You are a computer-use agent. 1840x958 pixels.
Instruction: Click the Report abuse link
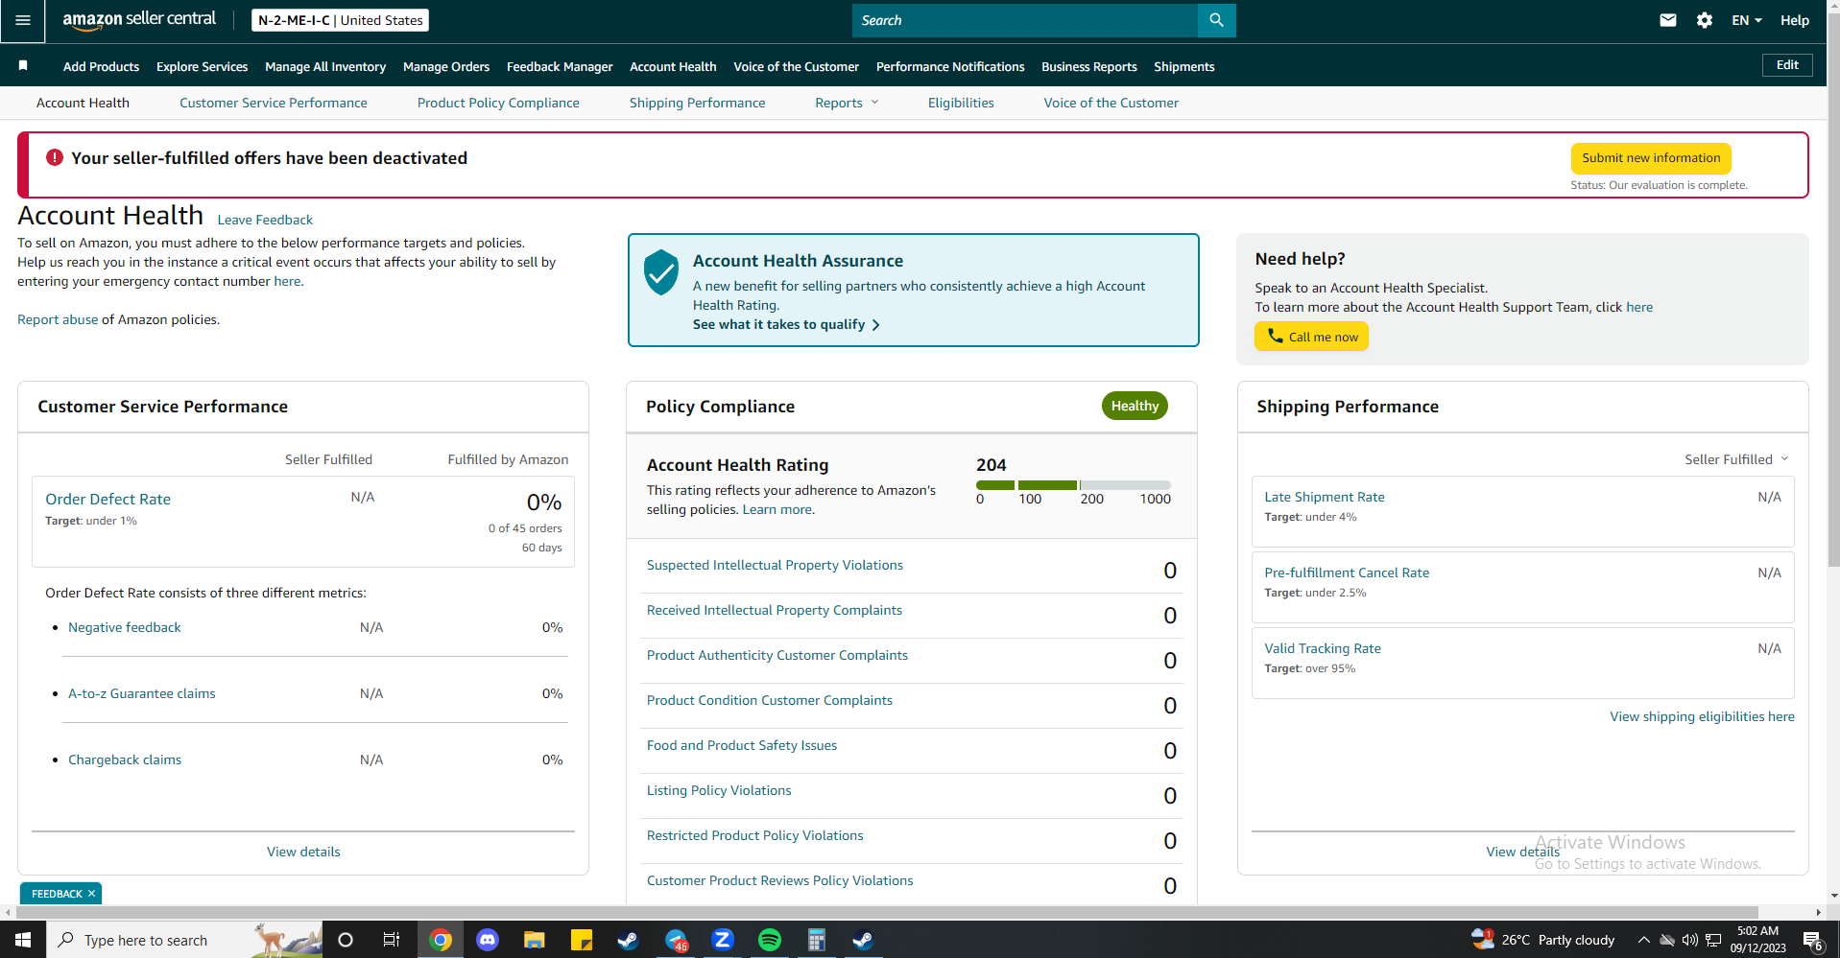(x=58, y=319)
